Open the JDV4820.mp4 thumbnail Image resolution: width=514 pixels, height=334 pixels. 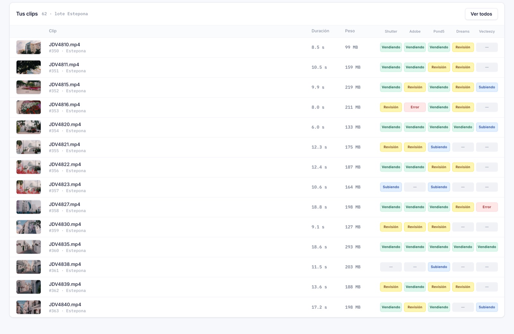click(x=29, y=127)
